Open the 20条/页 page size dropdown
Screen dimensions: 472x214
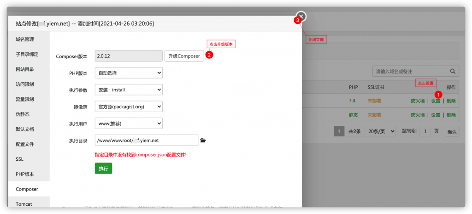click(x=380, y=131)
